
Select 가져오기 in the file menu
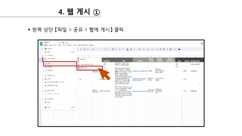tap(60, 55)
